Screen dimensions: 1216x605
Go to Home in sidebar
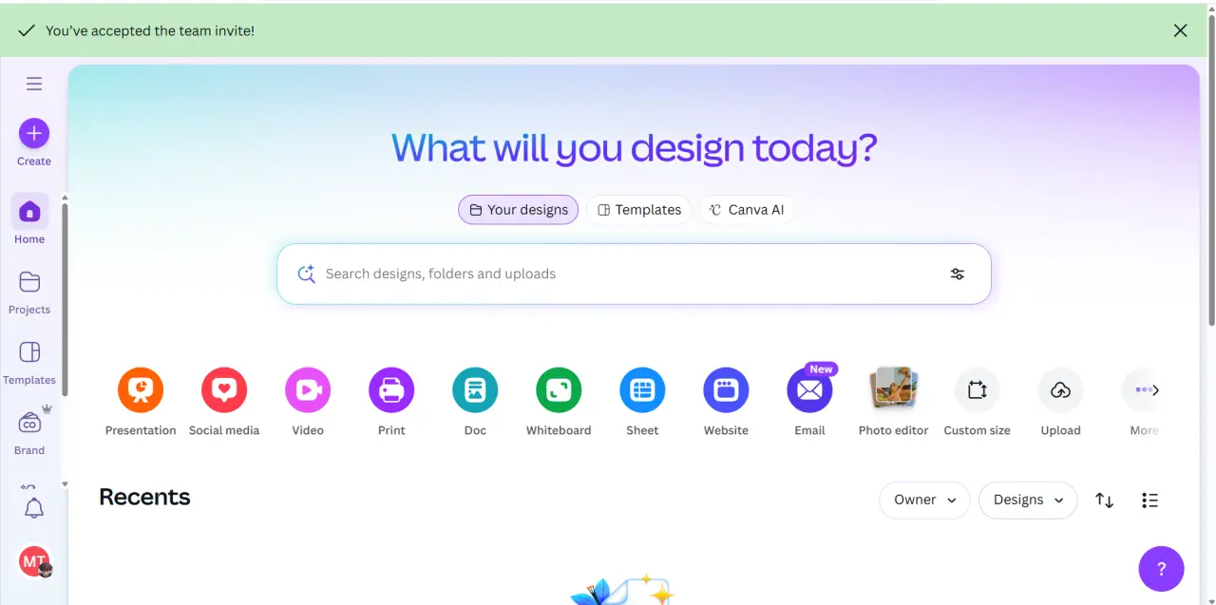point(29,220)
